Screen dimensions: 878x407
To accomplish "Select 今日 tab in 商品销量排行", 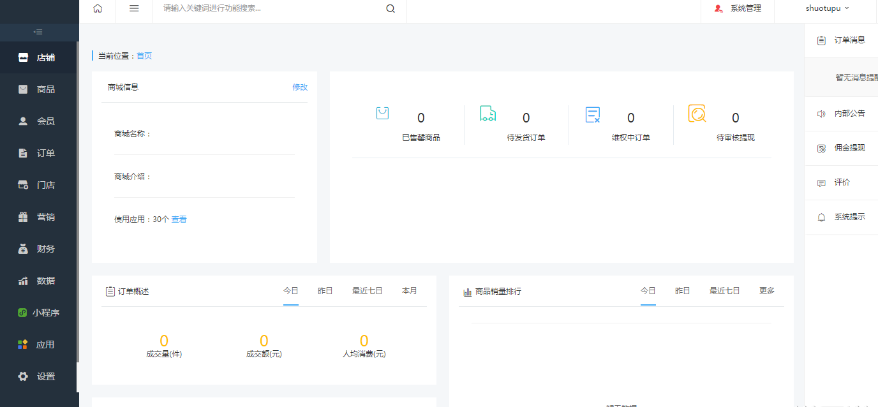I will [648, 291].
